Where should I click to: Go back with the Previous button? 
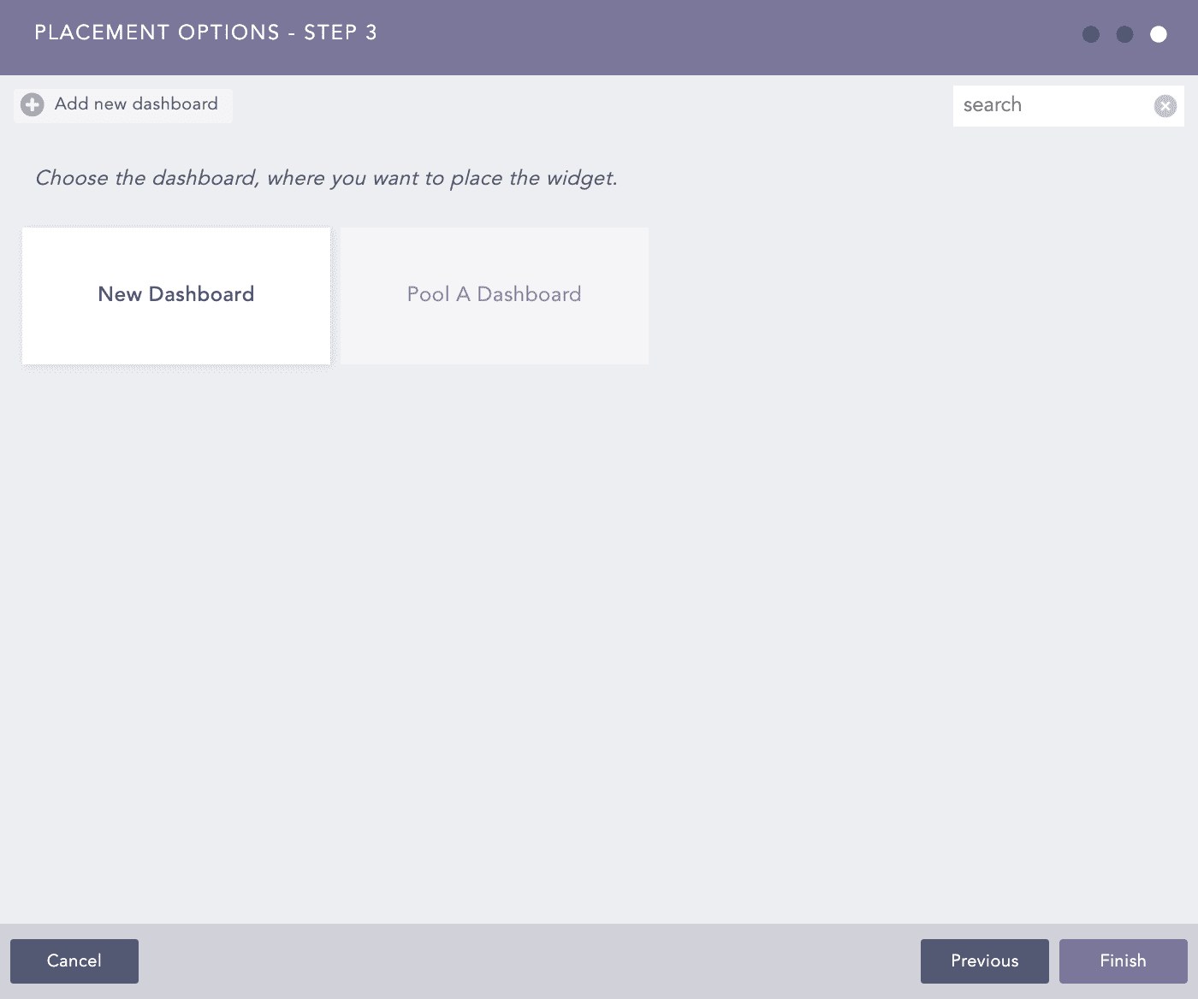[x=985, y=961]
